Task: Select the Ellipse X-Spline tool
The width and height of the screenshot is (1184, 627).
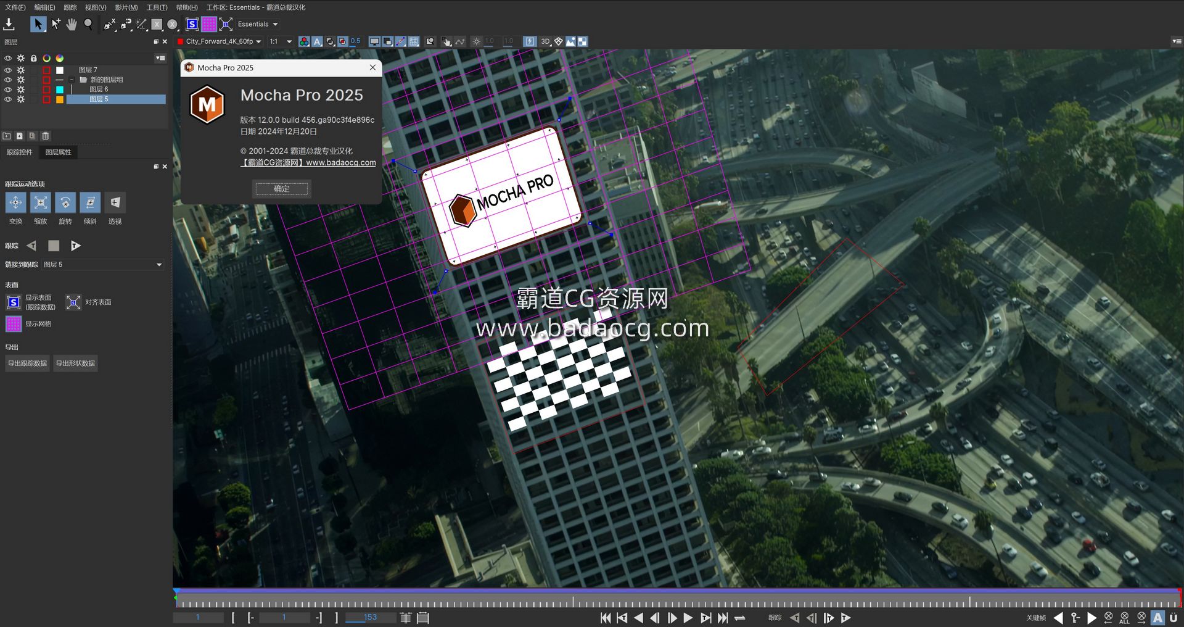Action: 173,24
